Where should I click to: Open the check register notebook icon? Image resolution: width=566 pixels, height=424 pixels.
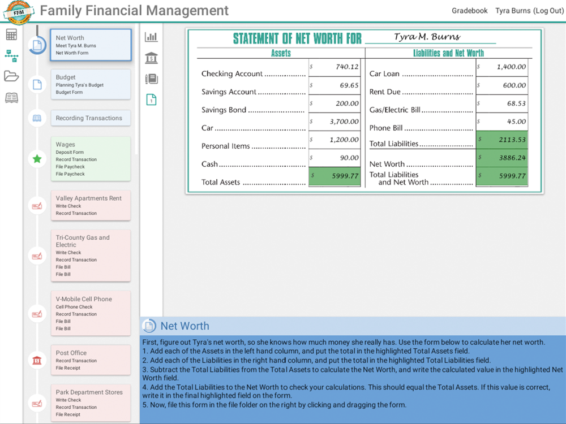coord(151,79)
